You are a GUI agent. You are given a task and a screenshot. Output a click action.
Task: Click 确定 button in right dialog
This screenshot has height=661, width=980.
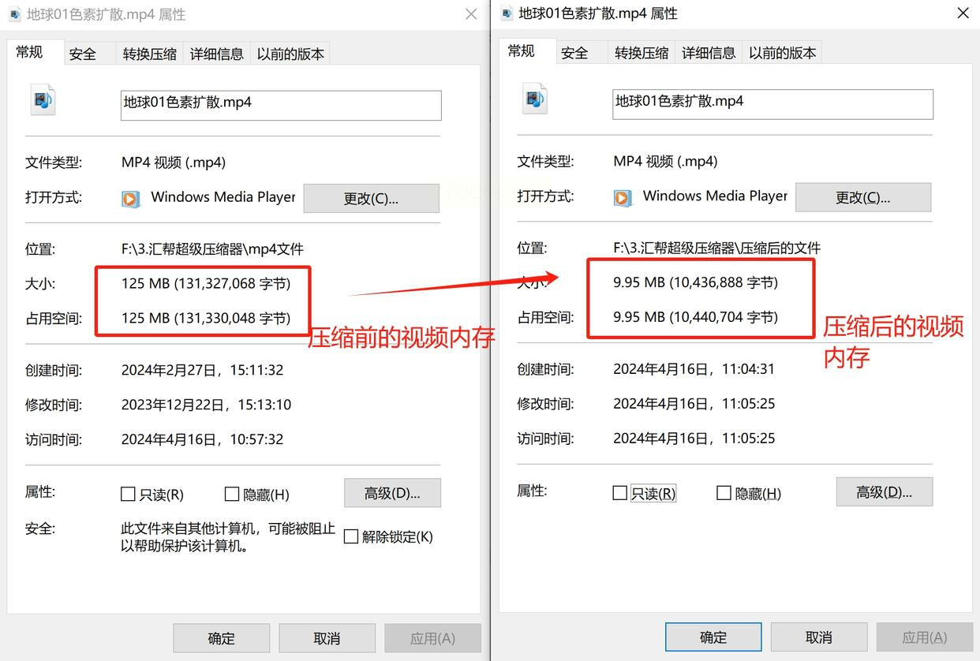click(713, 637)
